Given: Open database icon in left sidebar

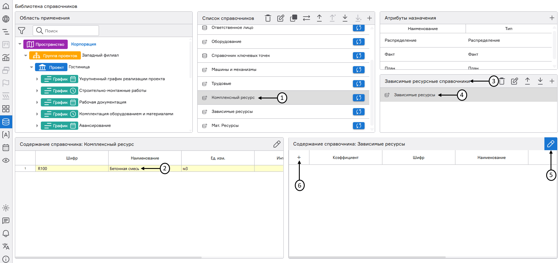Looking at the screenshot, I should pos(6,122).
